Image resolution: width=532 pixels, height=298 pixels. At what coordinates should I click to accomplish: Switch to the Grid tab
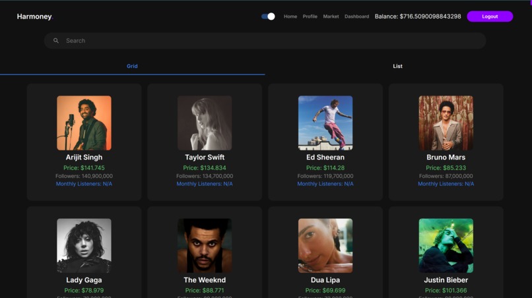pyautogui.click(x=132, y=66)
